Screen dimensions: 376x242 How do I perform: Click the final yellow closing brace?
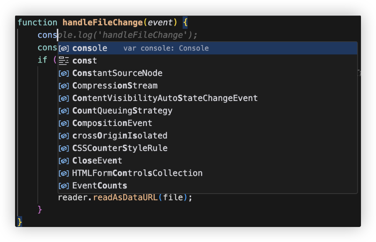[x=20, y=221]
